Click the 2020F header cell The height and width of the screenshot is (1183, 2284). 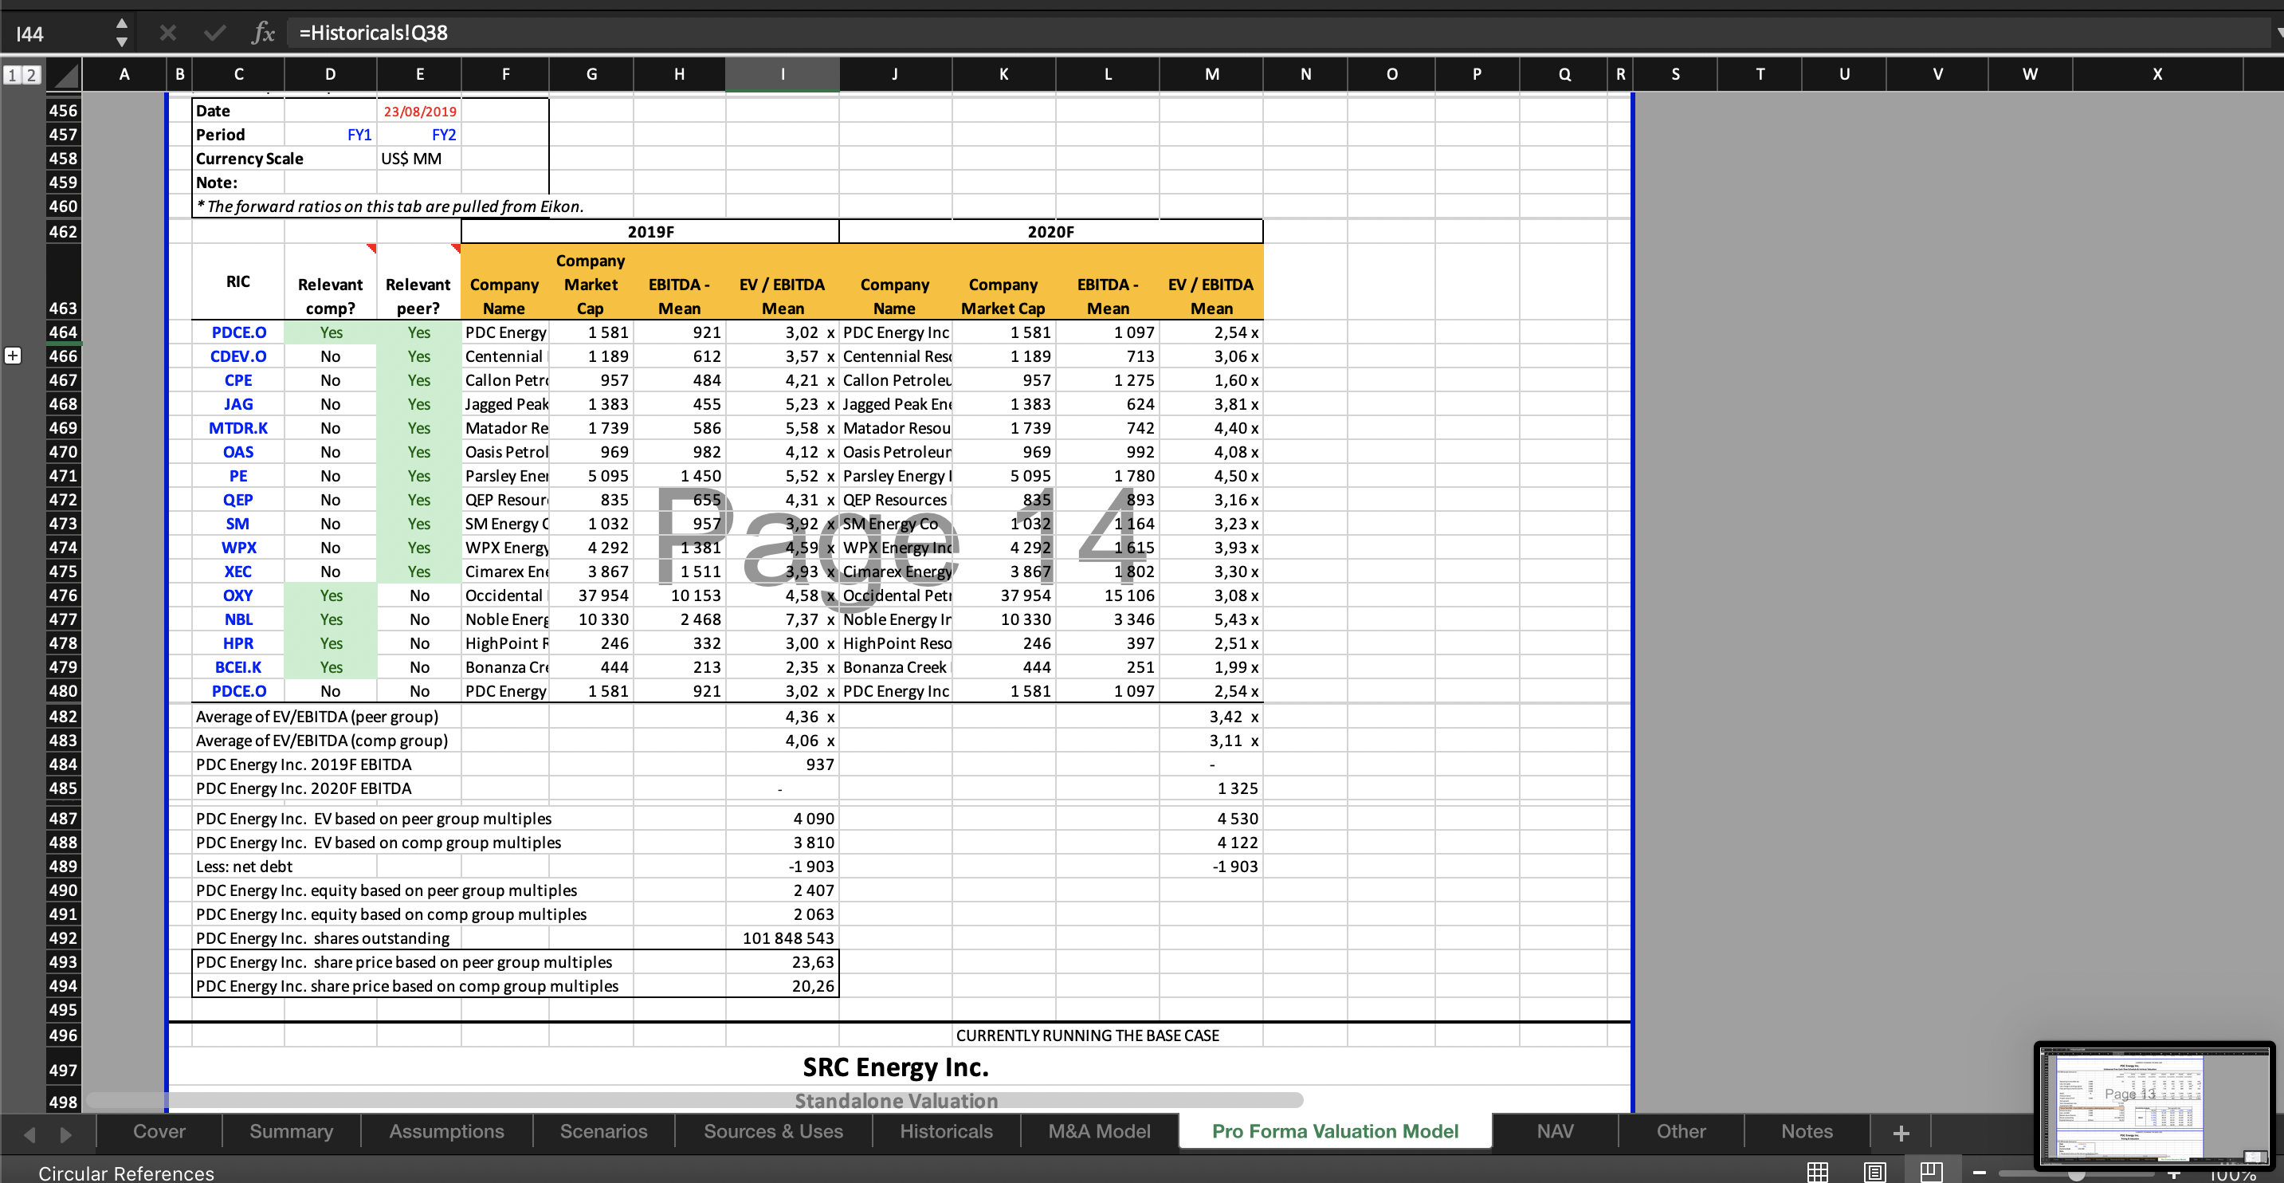click(1050, 231)
